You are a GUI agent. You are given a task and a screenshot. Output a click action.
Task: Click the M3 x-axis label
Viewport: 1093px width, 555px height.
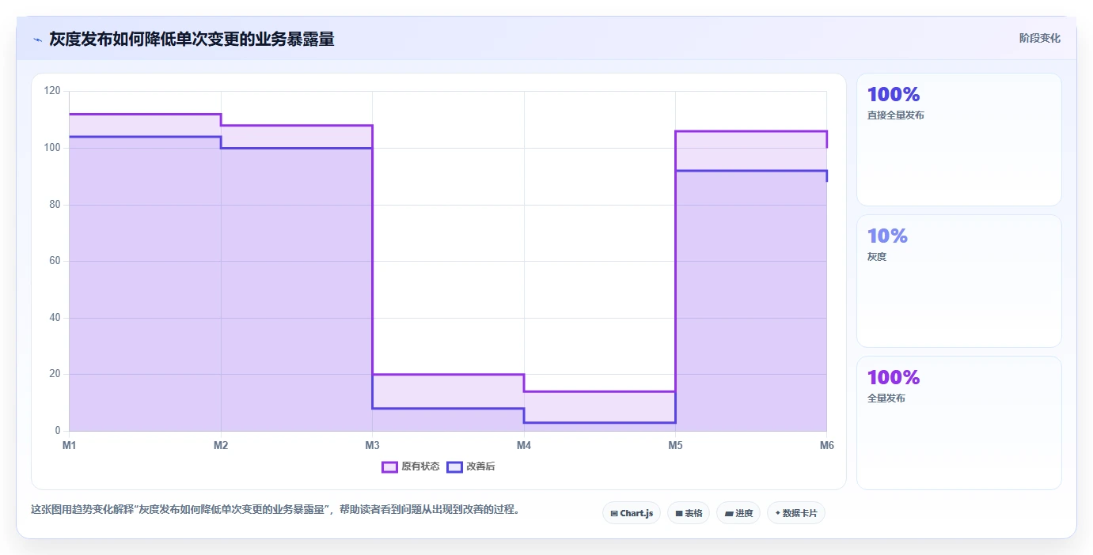click(372, 446)
